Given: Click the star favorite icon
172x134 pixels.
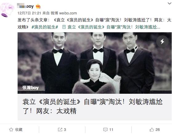Looking at the screenshot, I should click(11, 130).
